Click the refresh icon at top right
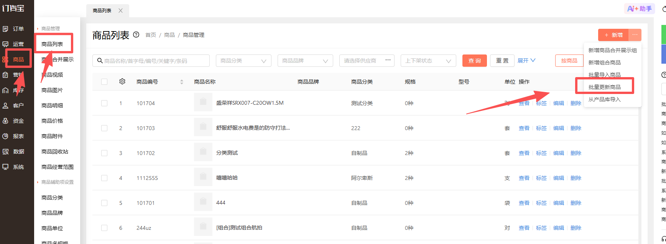Image resolution: width=666 pixels, height=244 pixels. point(664,9)
